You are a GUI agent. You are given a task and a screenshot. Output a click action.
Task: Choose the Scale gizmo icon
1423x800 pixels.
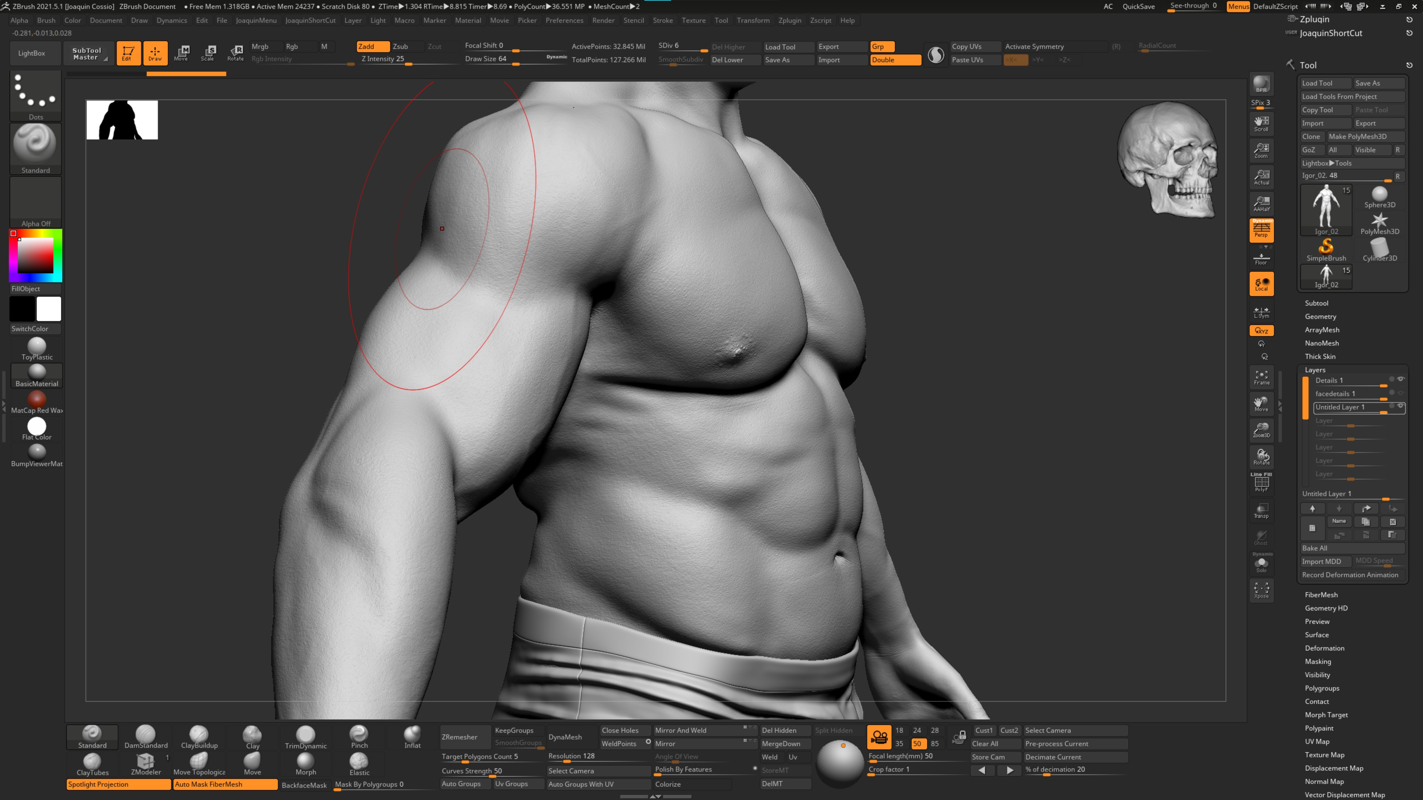tap(208, 53)
